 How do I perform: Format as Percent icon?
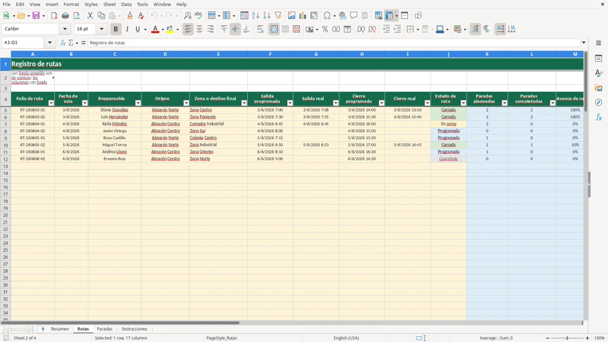(325, 29)
